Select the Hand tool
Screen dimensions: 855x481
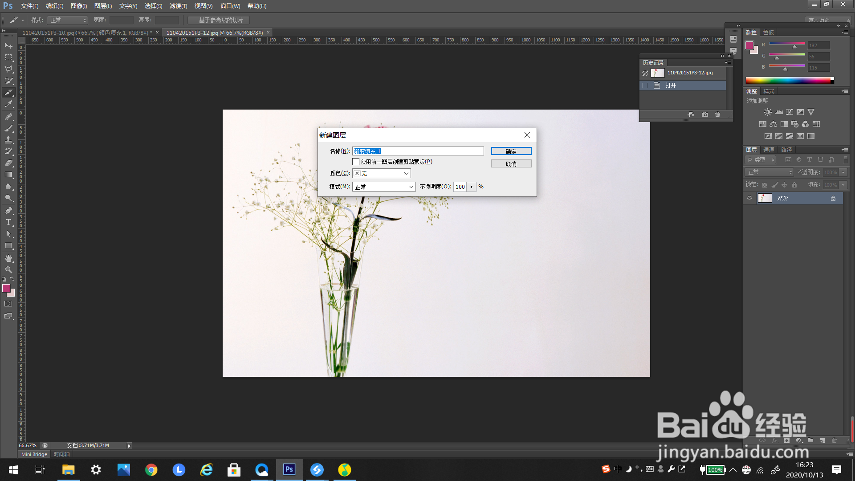tap(8, 258)
